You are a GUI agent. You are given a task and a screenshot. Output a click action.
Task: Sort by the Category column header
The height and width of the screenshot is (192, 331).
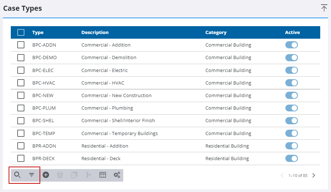(216, 32)
